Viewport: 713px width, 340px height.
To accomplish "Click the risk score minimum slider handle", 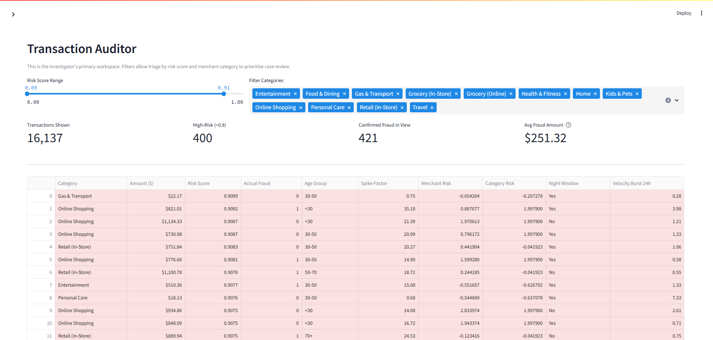I will coord(27,94).
